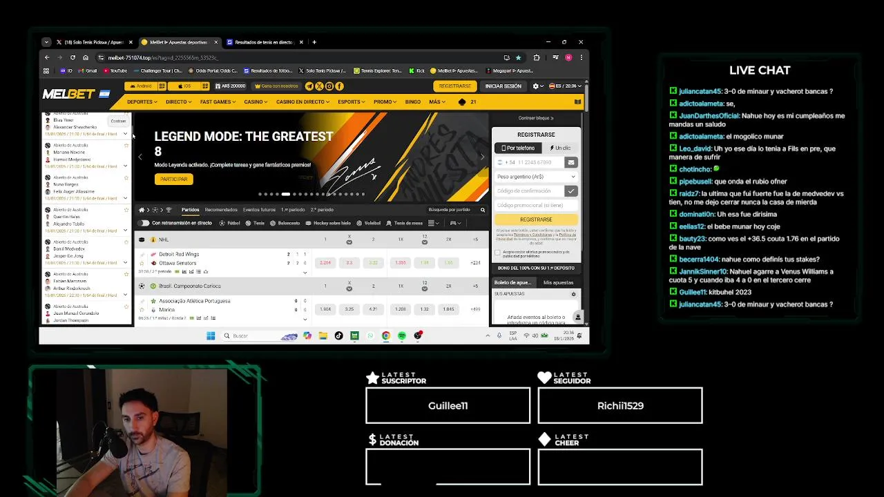Open File Explorer from taskbar
The image size is (884, 497).
pos(323,335)
